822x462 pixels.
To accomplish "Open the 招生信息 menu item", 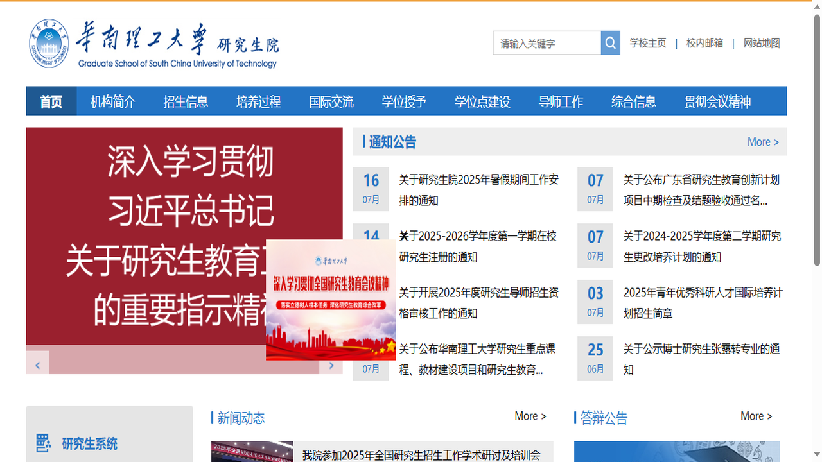I will (x=186, y=101).
